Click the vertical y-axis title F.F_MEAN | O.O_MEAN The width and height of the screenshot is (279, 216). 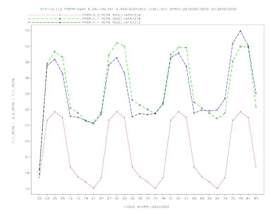pos(13,111)
